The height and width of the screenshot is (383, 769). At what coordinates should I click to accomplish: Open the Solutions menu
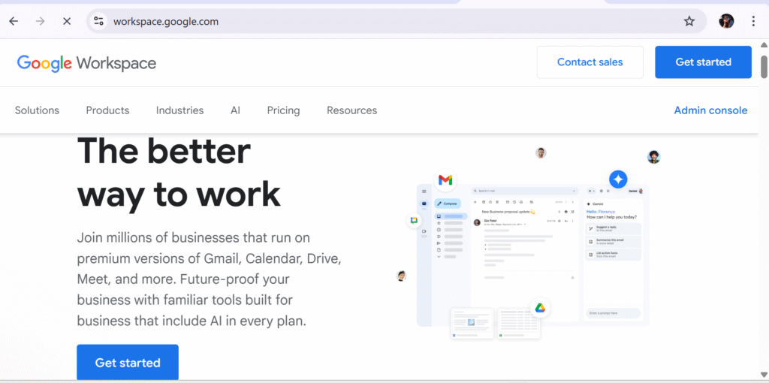(37, 110)
